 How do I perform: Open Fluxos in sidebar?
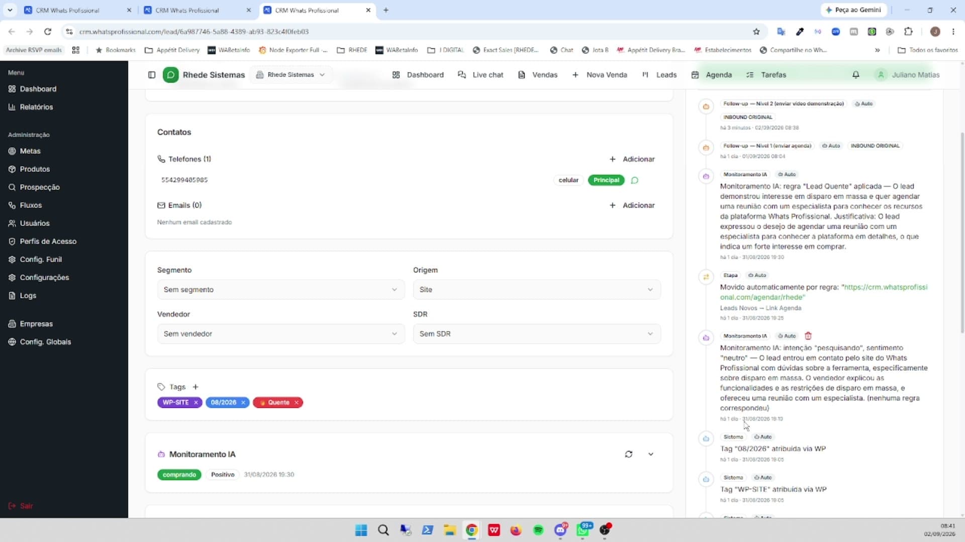click(25, 205)
